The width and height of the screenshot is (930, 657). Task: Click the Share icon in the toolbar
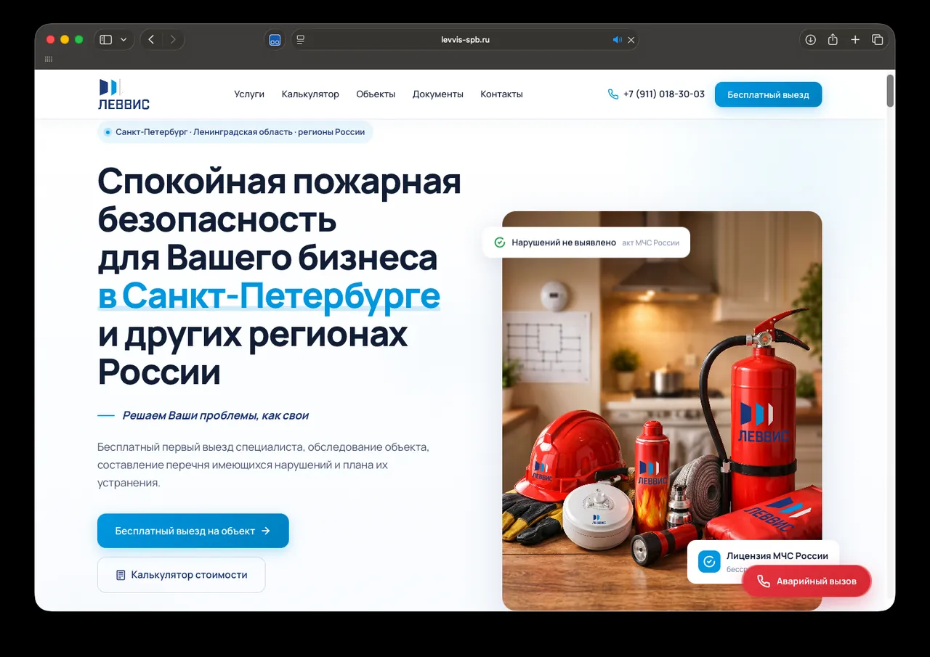click(x=833, y=40)
